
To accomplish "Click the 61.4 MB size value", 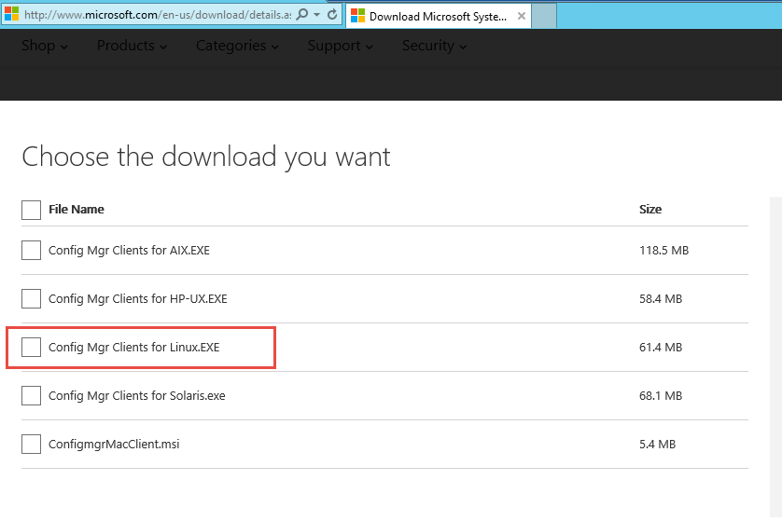I will pos(661,347).
